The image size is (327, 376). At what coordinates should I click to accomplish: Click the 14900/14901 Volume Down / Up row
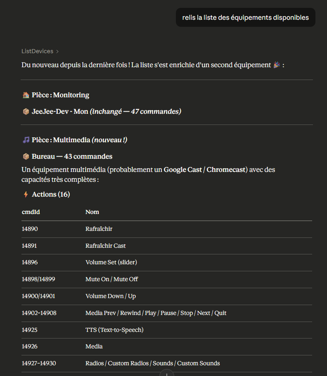click(x=167, y=296)
